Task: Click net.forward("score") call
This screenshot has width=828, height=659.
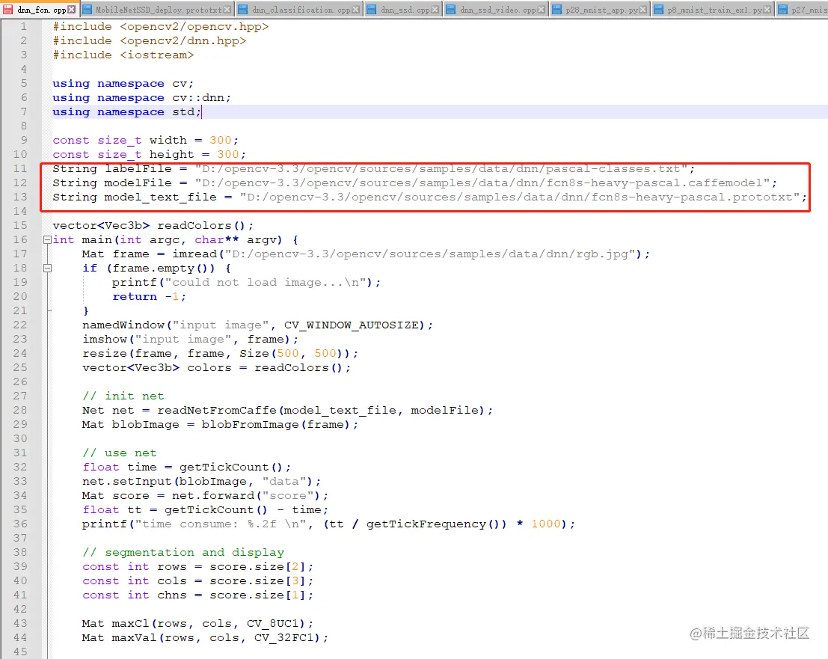Action: [250, 496]
